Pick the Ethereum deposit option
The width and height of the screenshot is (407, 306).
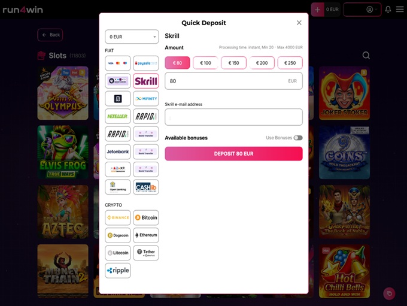146,235
